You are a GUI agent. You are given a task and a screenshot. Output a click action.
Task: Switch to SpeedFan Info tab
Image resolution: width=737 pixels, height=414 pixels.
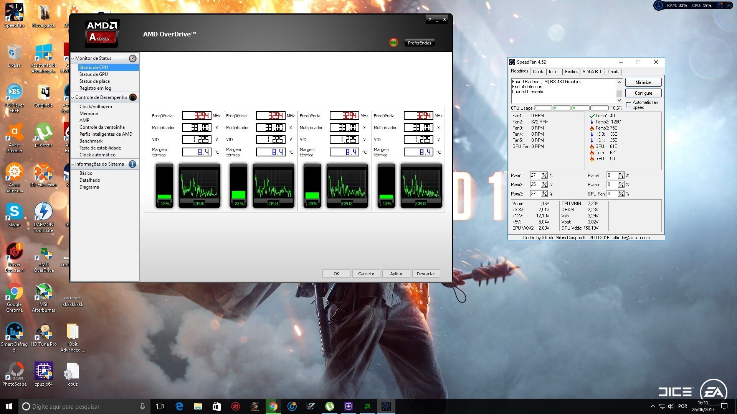coord(552,72)
